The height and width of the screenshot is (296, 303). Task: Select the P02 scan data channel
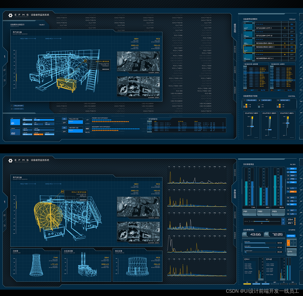tap(264, 212)
